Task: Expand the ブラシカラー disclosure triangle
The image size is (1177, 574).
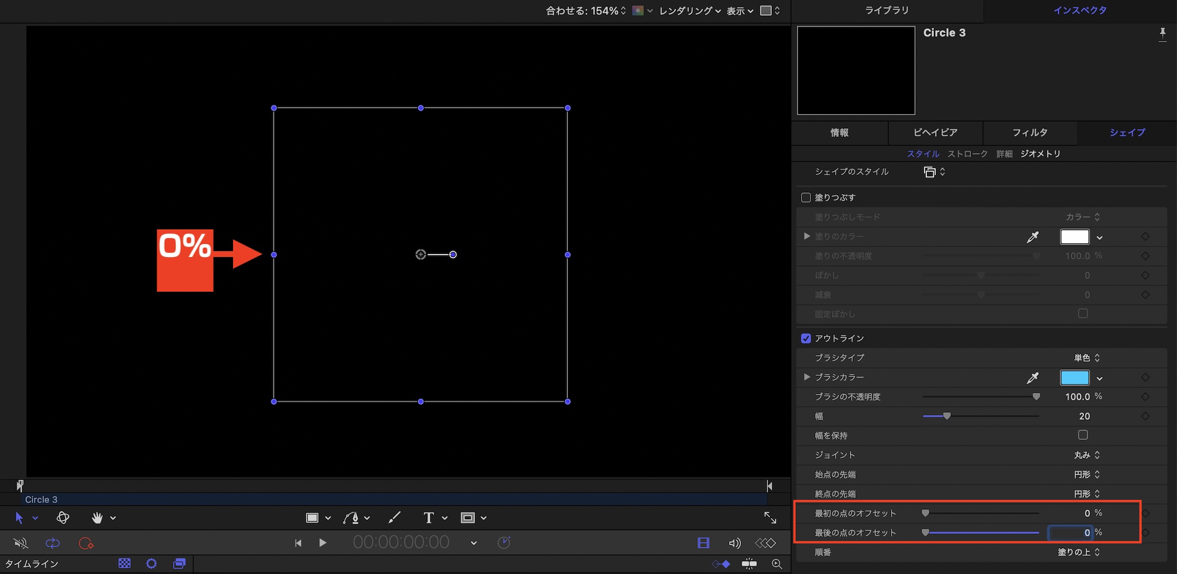Action: pyautogui.click(x=807, y=377)
